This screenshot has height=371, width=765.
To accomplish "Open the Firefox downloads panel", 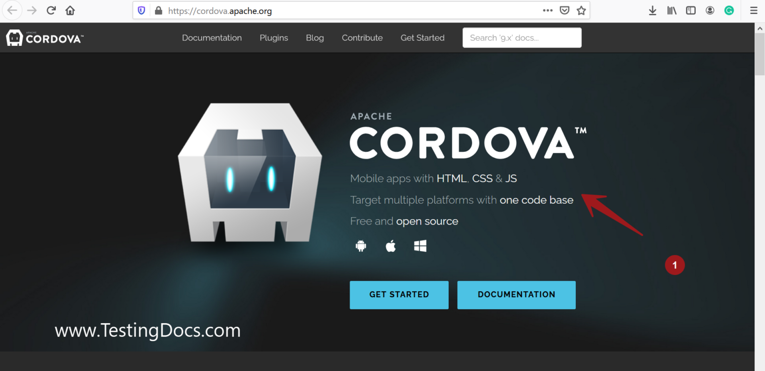I will click(x=652, y=10).
